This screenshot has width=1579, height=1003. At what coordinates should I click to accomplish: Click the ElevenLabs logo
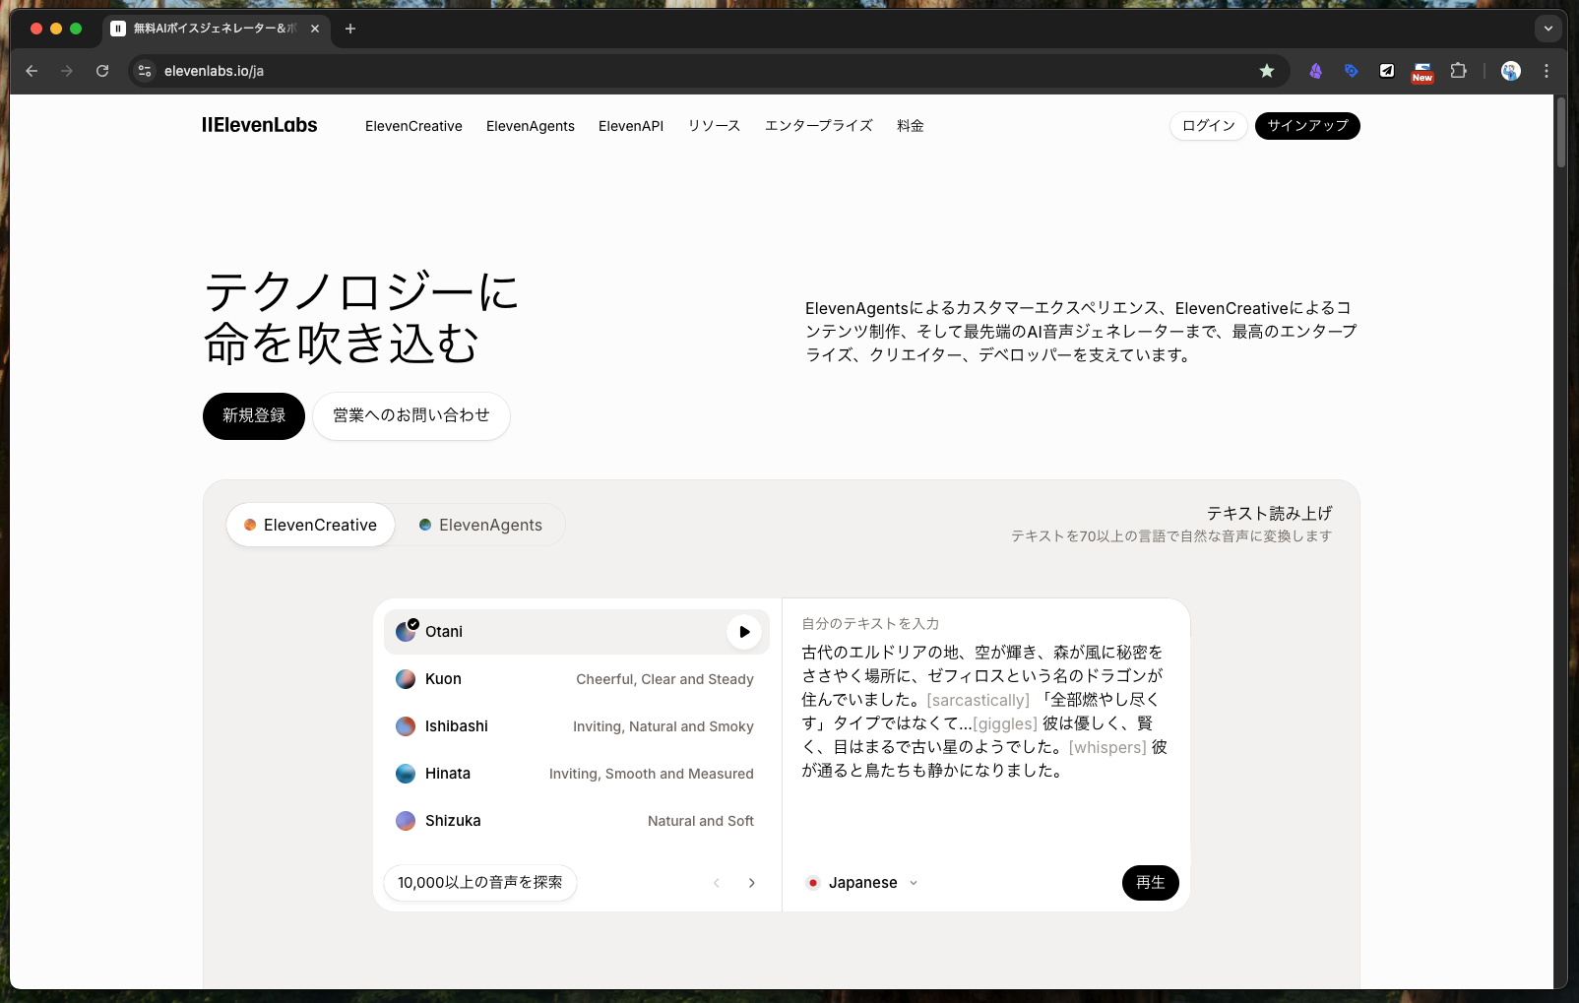(x=260, y=126)
